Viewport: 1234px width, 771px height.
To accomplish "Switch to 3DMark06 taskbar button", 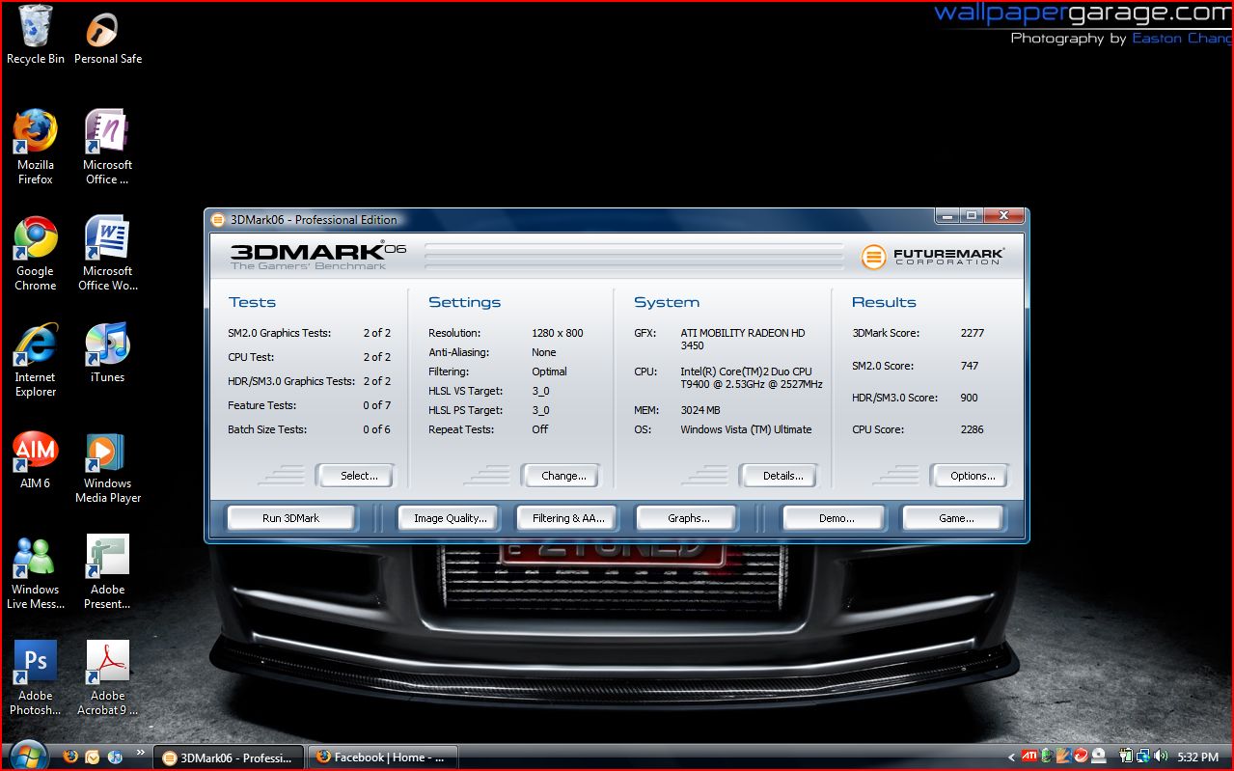I will coord(231,757).
